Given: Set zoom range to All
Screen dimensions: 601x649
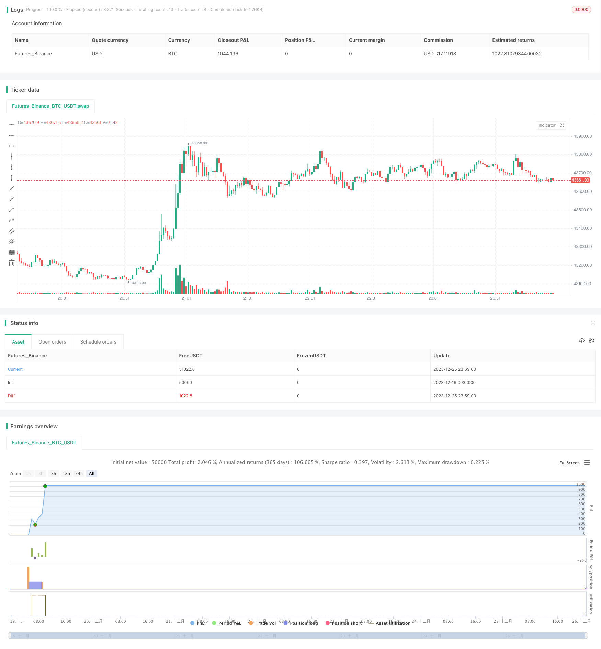Looking at the screenshot, I should [x=92, y=473].
